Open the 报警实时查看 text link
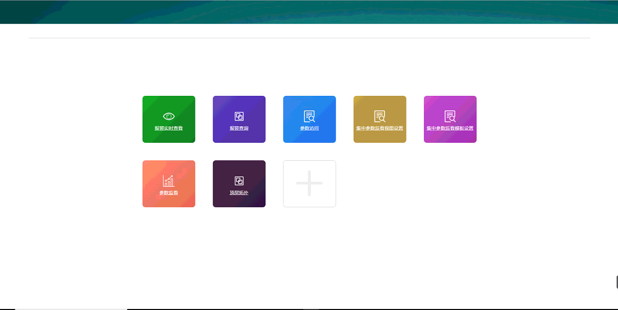Viewport: 618px width, 310px height. point(169,128)
